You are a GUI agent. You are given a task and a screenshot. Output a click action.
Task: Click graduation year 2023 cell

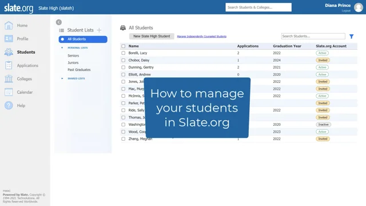point(277,132)
